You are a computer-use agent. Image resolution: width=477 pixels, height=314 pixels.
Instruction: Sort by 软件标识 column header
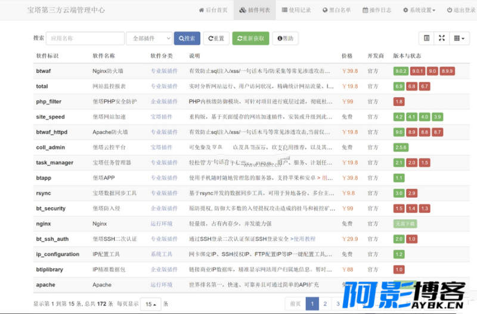click(47, 56)
